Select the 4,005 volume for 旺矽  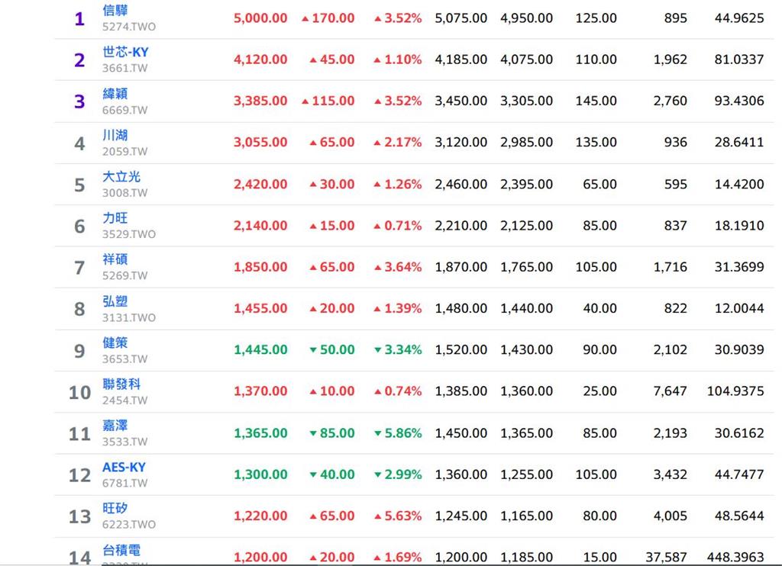pyautogui.click(x=671, y=516)
